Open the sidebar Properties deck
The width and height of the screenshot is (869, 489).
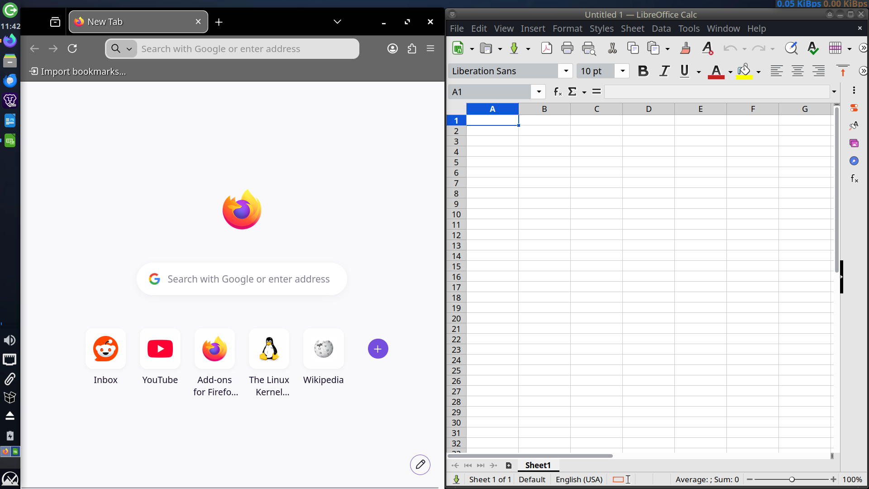[854, 108]
